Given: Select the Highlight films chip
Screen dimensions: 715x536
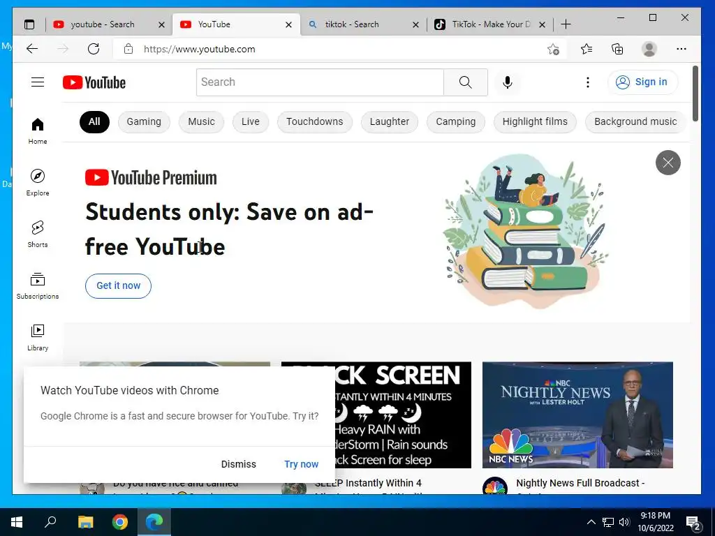Looking at the screenshot, I should (535, 121).
